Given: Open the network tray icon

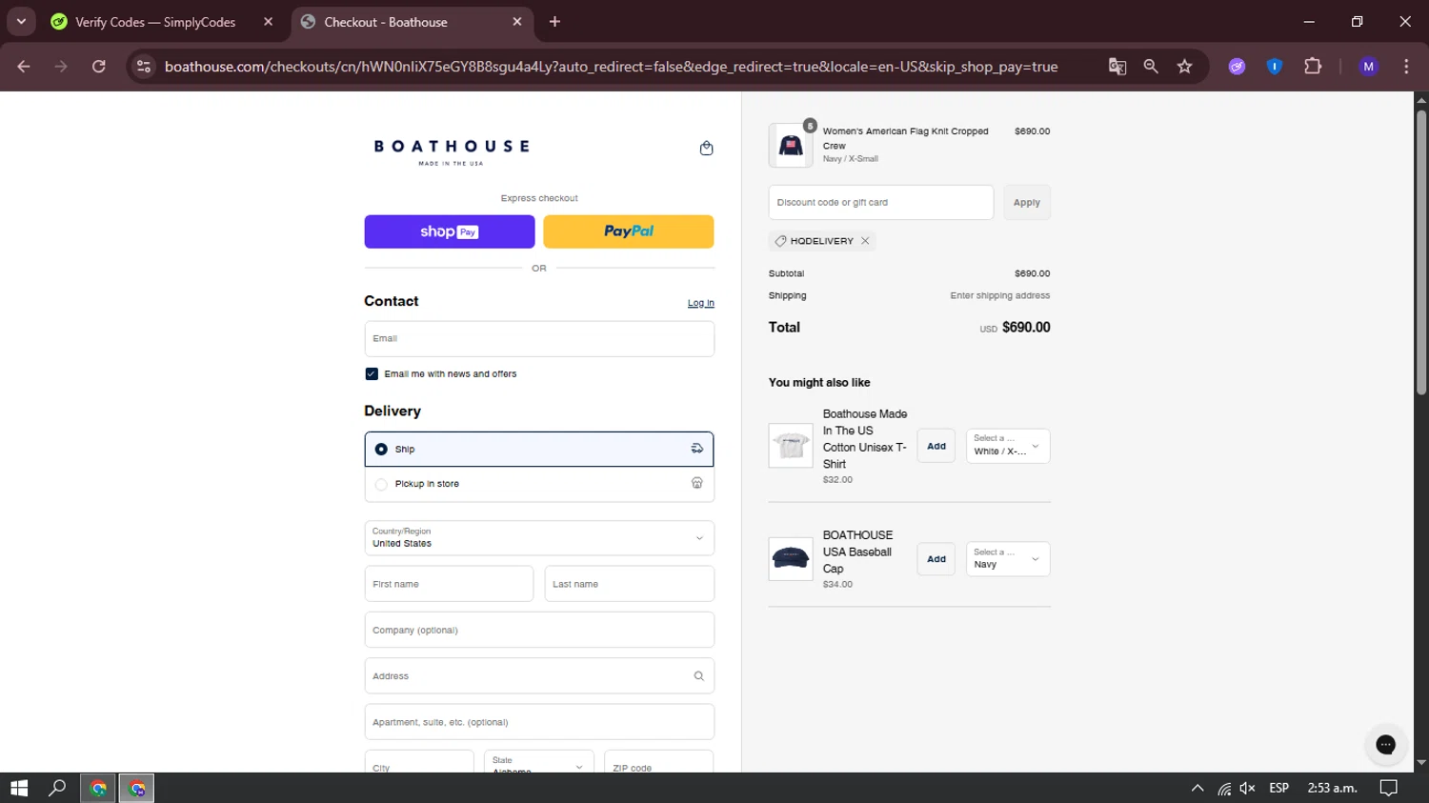Looking at the screenshot, I should [1224, 788].
